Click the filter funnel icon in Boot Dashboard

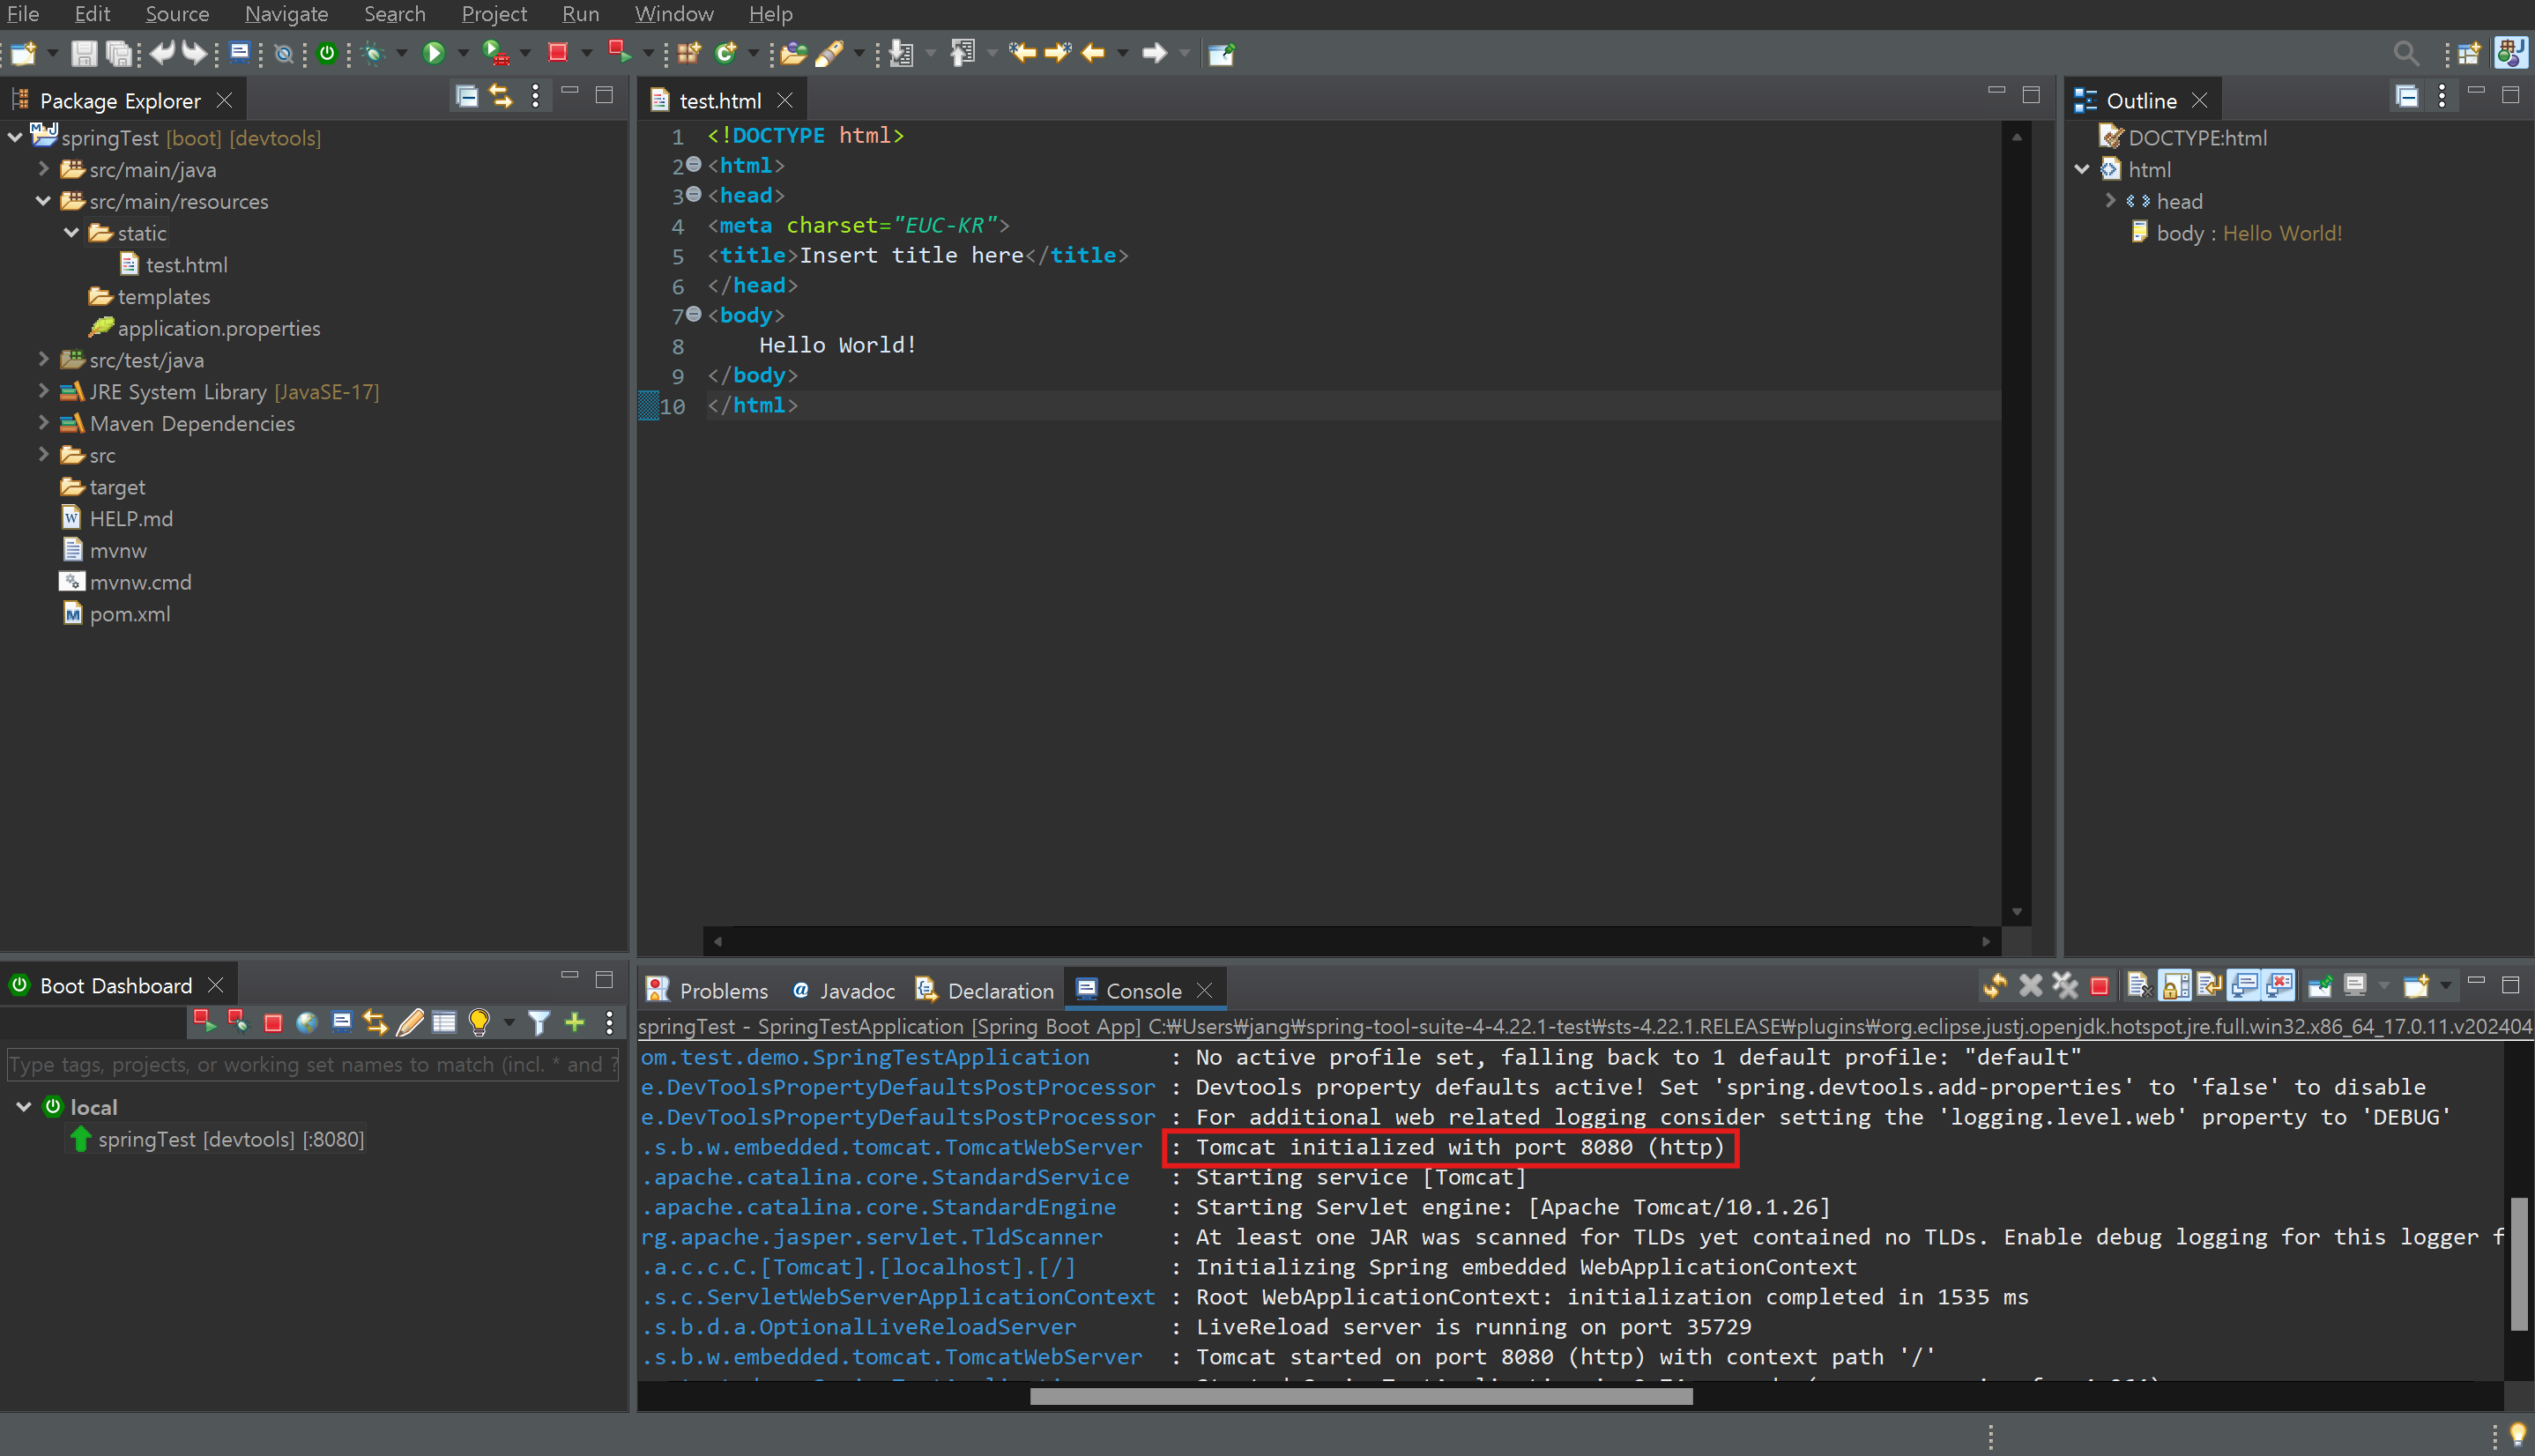[x=539, y=1022]
